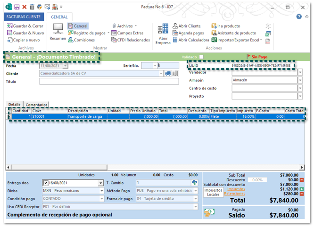Viewport: 314px width, 227px height.
Task: Toggle the Entrega doc. date checkbox
Action: pyautogui.click(x=45, y=183)
